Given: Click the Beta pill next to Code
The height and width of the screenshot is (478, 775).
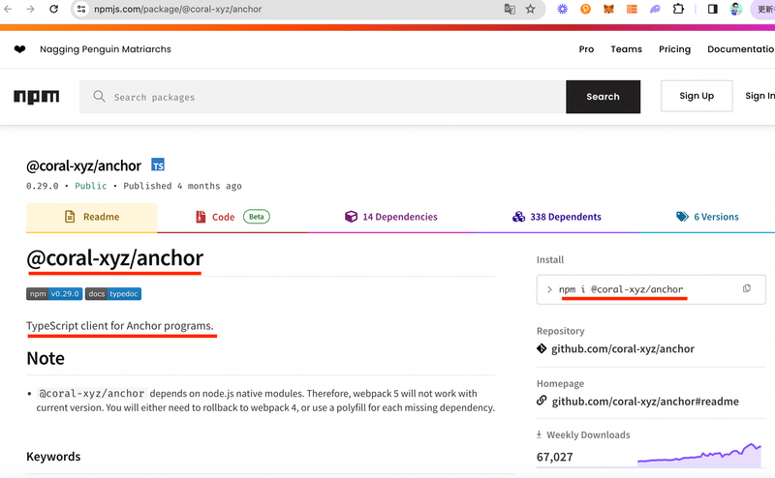Looking at the screenshot, I should (256, 217).
